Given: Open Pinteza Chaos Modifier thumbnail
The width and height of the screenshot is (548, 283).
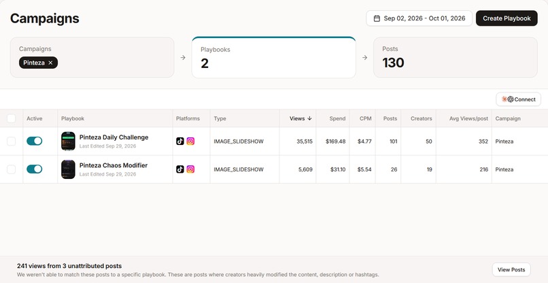Looking at the screenshot, I should pyautogui.click(x=68, y=169).
